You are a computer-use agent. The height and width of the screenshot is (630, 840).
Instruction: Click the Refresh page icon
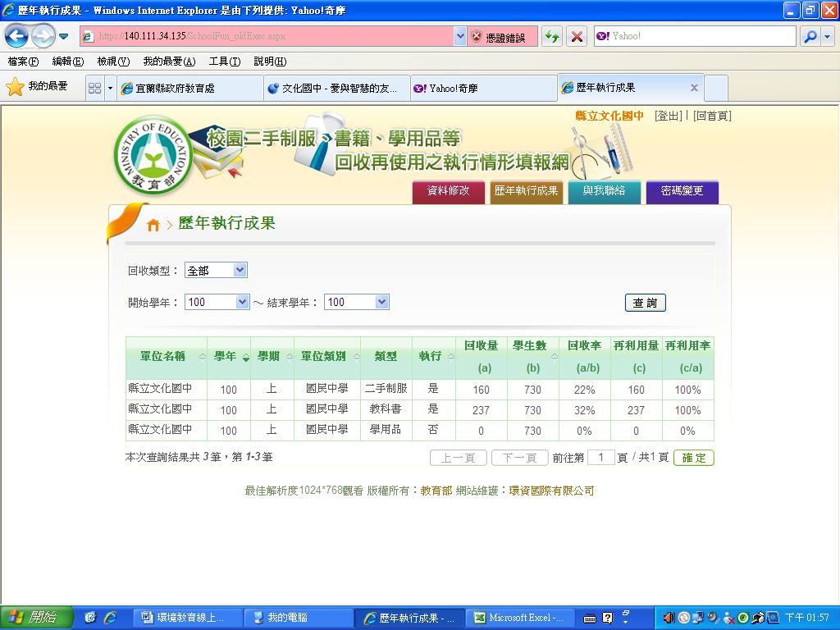(552, 36)
